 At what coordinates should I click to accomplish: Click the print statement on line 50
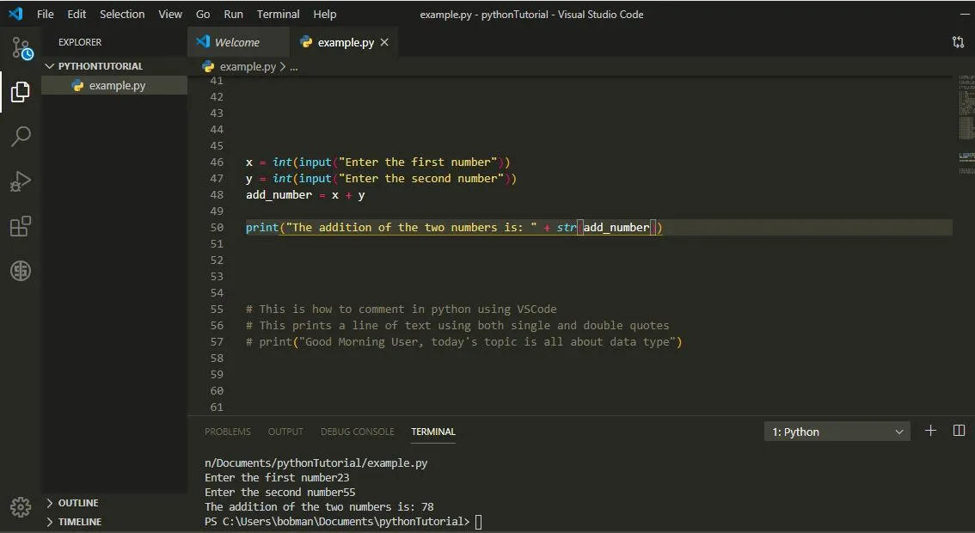pyautogui.click(x=454, y=228)
